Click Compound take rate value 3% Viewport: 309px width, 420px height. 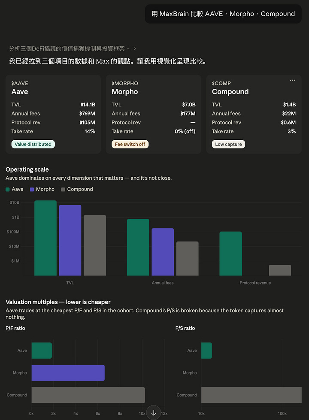[x=291, y=132]
